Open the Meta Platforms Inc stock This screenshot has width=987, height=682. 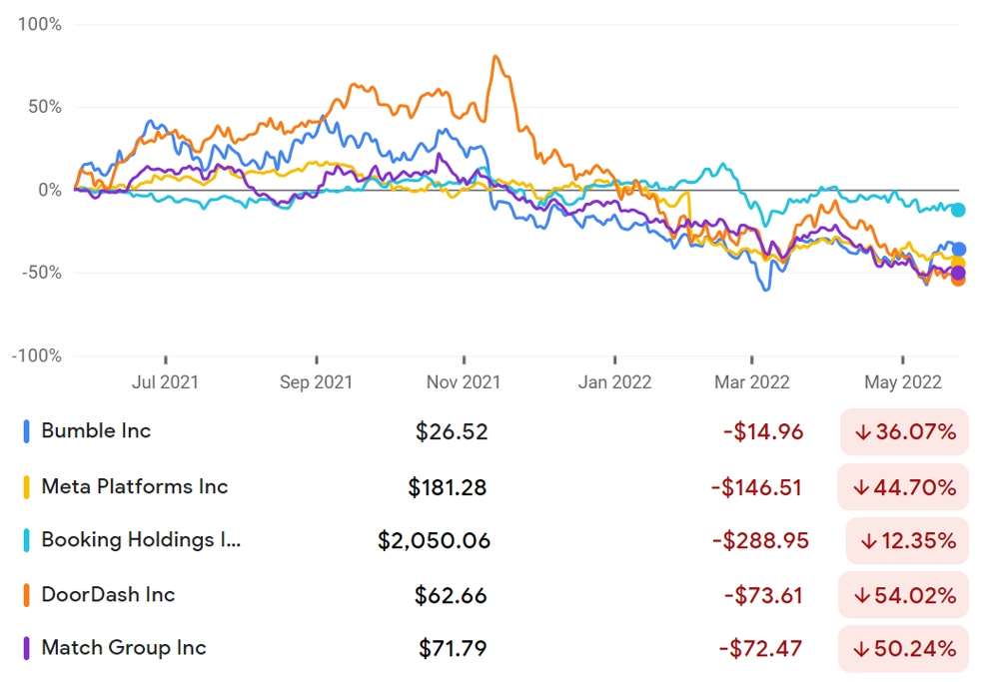pyautogui.click(x=135, y=487)
